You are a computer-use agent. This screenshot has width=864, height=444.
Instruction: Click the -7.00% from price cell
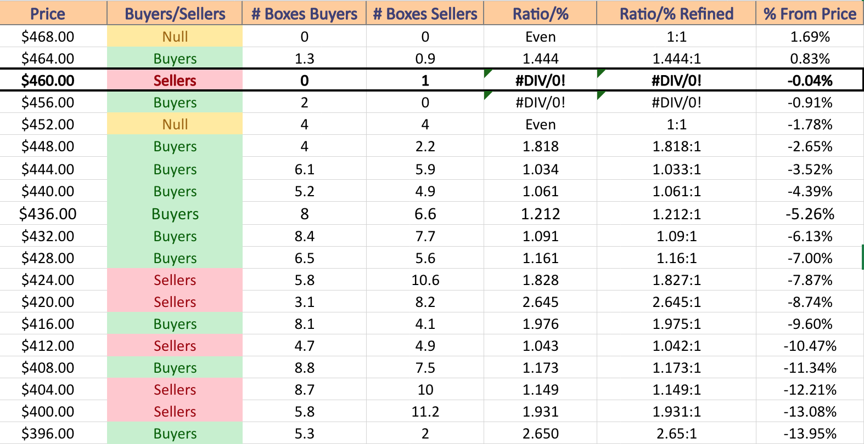coord(810,258)
